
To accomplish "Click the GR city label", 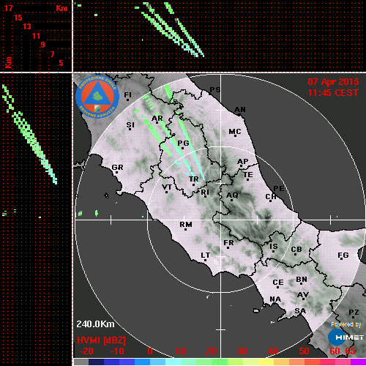I will click(117, 168).
